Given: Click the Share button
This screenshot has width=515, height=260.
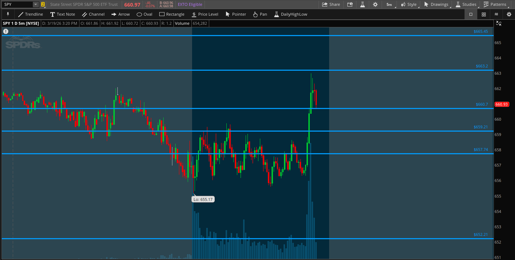Looking at the screenshot, I should point(331,4).
